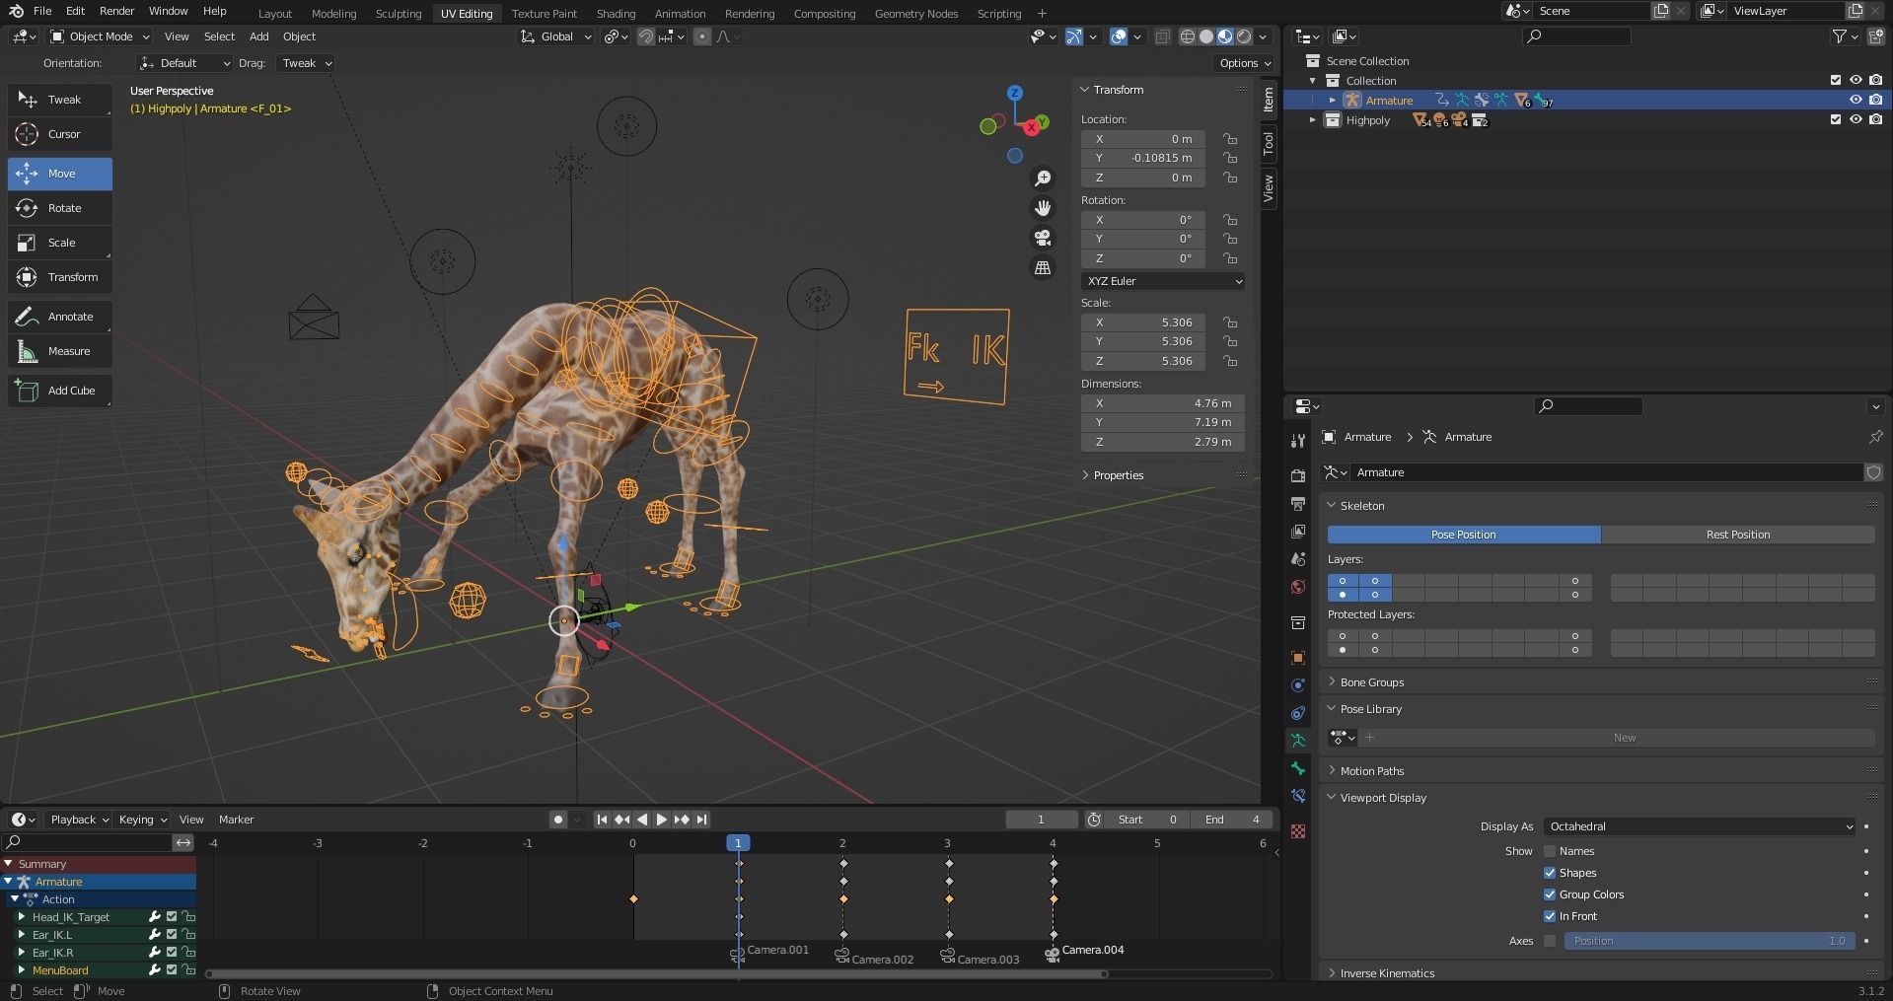
Task: Expand the Highpoly collection in outliner
Action: click(1313, 120)
